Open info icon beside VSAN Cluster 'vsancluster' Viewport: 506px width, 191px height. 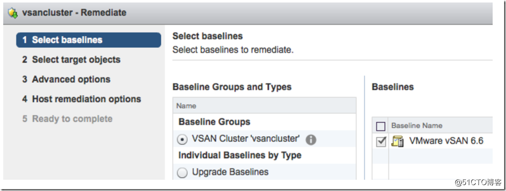311,139
